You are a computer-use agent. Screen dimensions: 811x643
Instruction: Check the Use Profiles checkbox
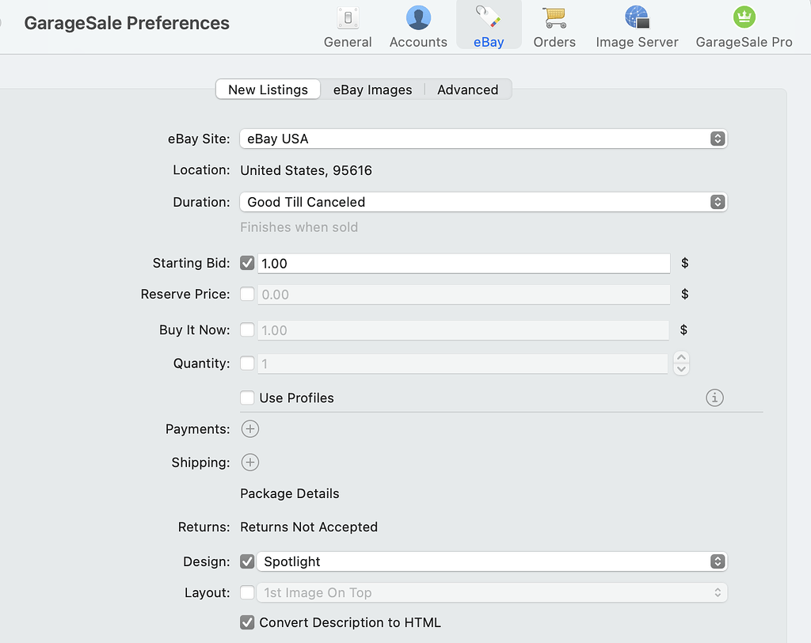click(247, 398)
